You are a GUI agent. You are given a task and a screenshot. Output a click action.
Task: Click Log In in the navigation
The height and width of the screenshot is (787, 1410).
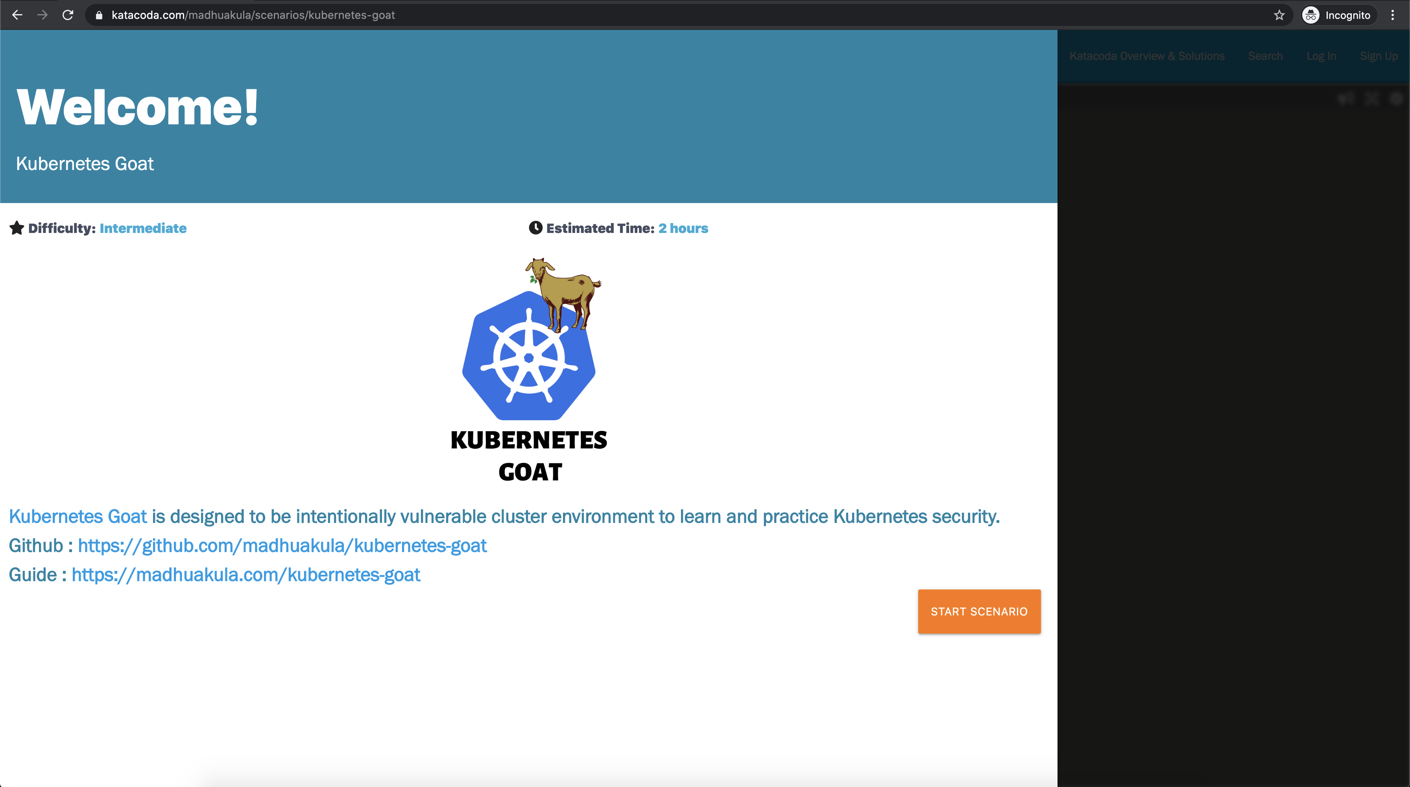[1321, 56]
